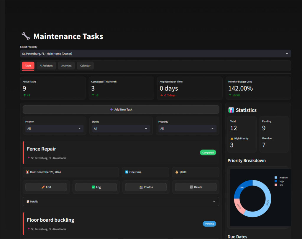Click the alarm clock icon by due date
Viewport: 302px width, 239px height.
point(27,172)
